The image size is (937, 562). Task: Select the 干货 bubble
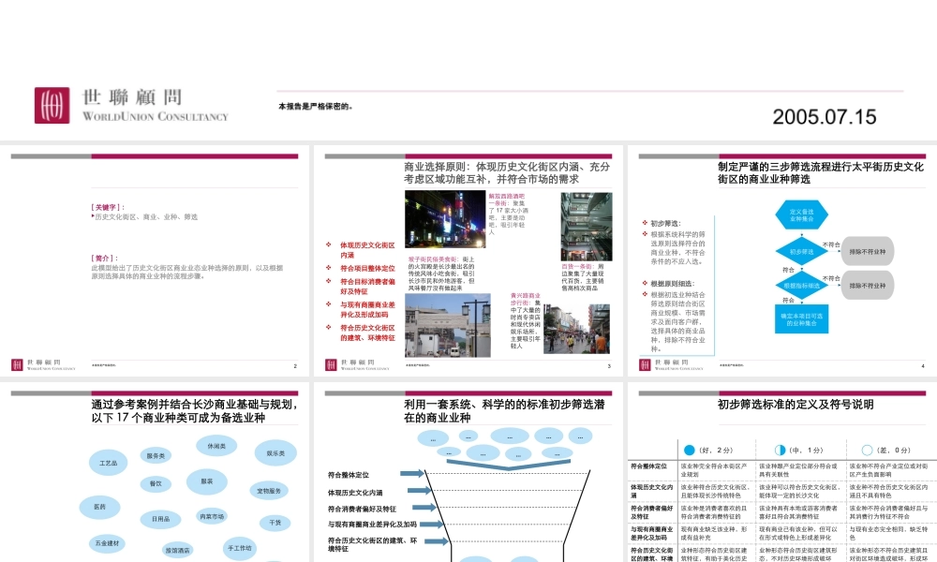(x=275, y=523)
